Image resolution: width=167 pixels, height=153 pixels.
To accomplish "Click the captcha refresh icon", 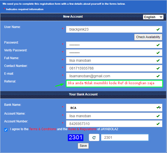I will point(94,137).
